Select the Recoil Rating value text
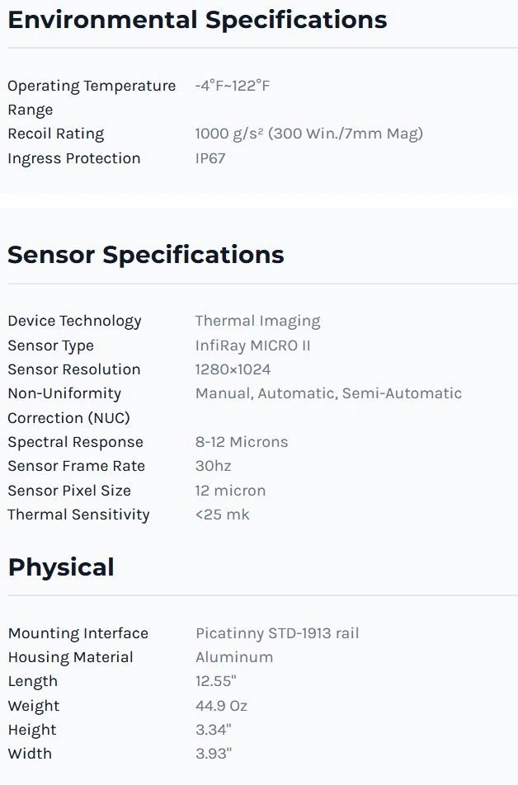The height and width of the screenshot is (785, 518). pyautogui.click(x=309, y=134)
